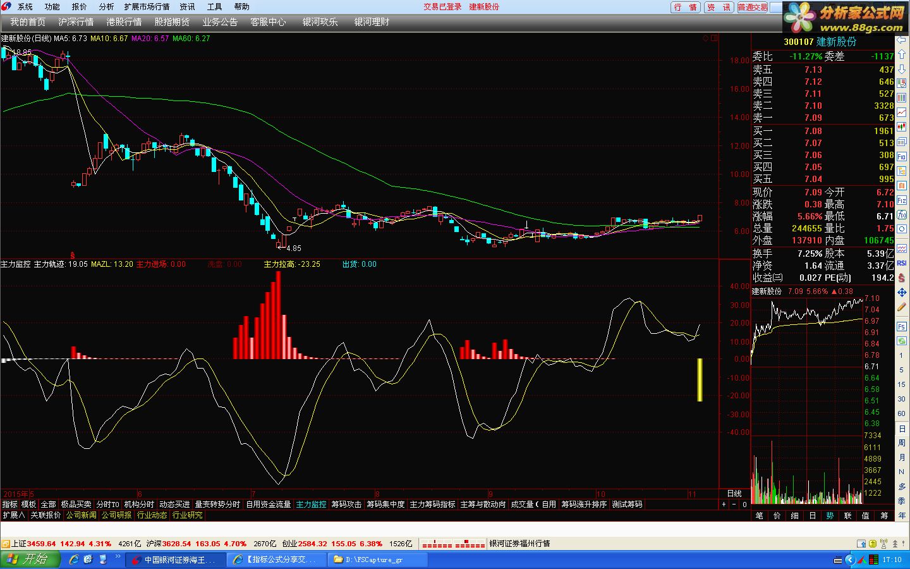Select monthly 月 period
910x569 pixels.
[x=902, y=457]
